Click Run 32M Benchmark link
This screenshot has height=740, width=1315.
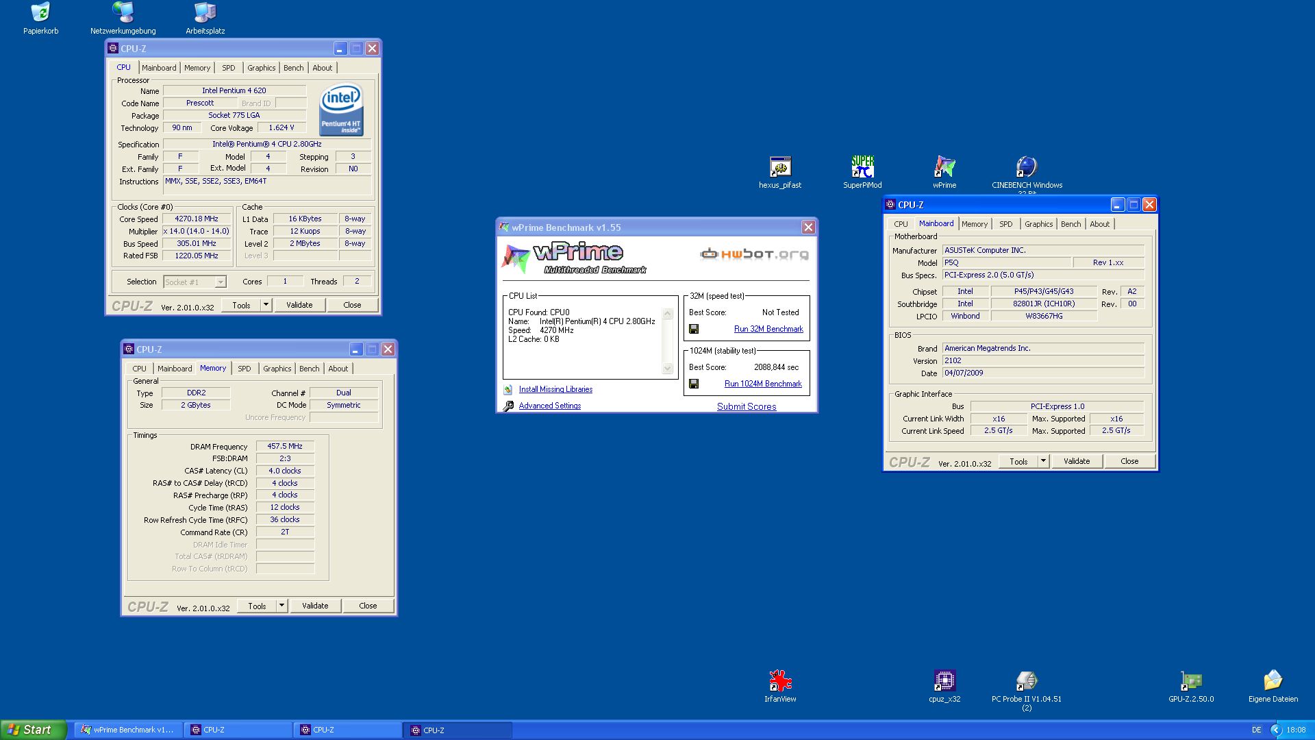point(768,329)
